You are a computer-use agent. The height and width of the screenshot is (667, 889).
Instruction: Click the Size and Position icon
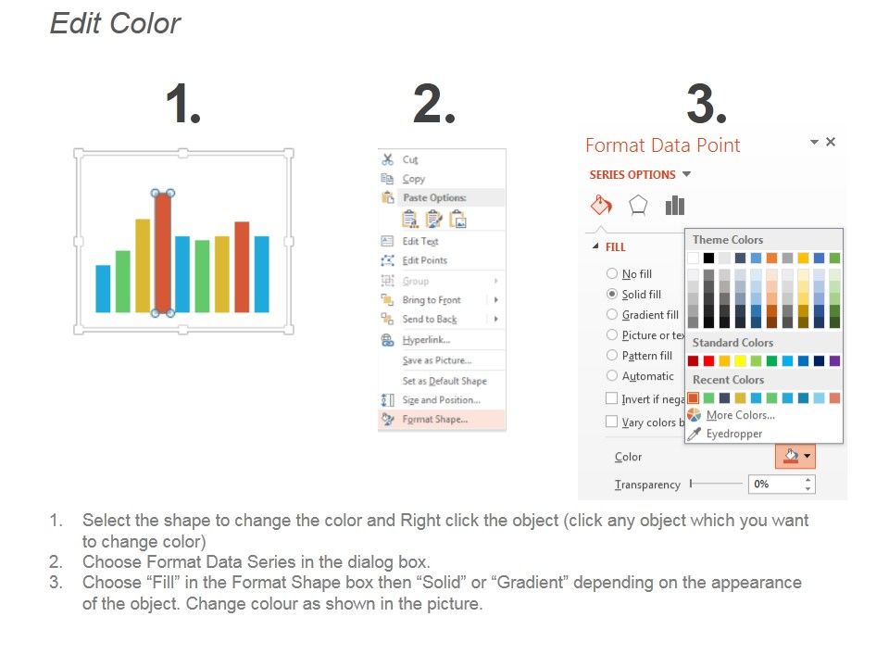point(388,400)
